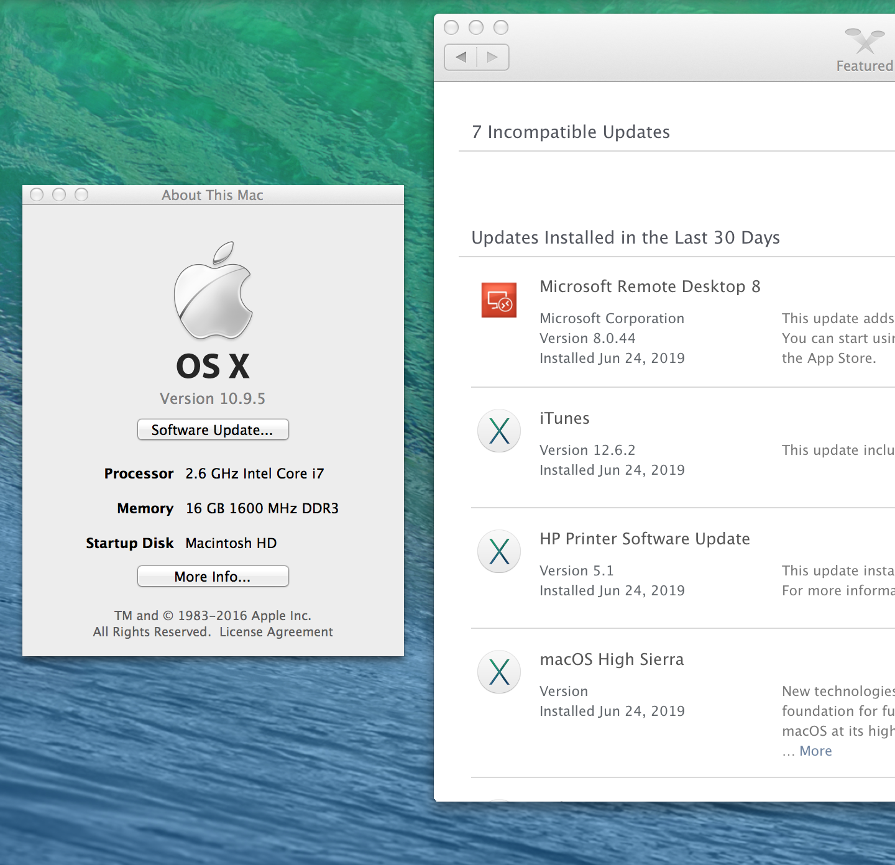Open the License Agreement link
895x865 pixels.
click(x=276, y=632)
